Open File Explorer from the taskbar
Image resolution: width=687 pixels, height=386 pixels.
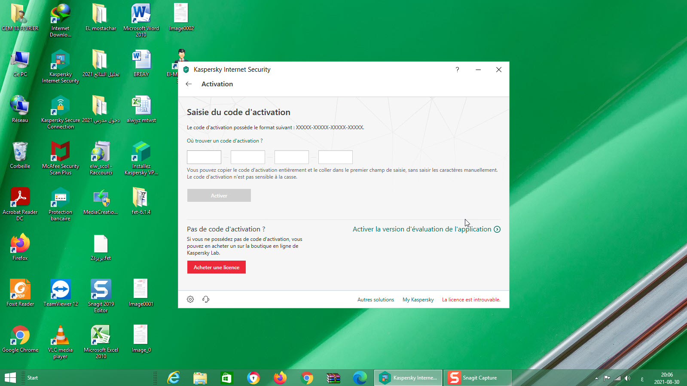pyautogui.click(x=200, y=378)
